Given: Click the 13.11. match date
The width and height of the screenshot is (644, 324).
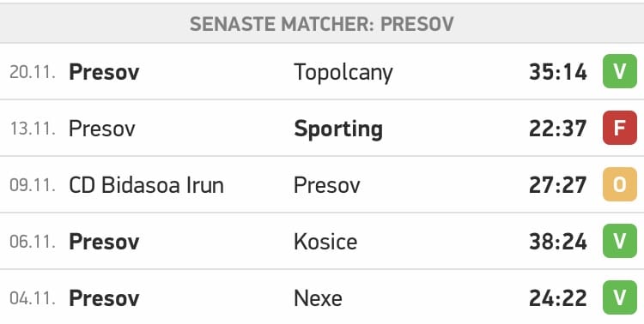Looking at the screenshot, I should (x=33, y=129).
